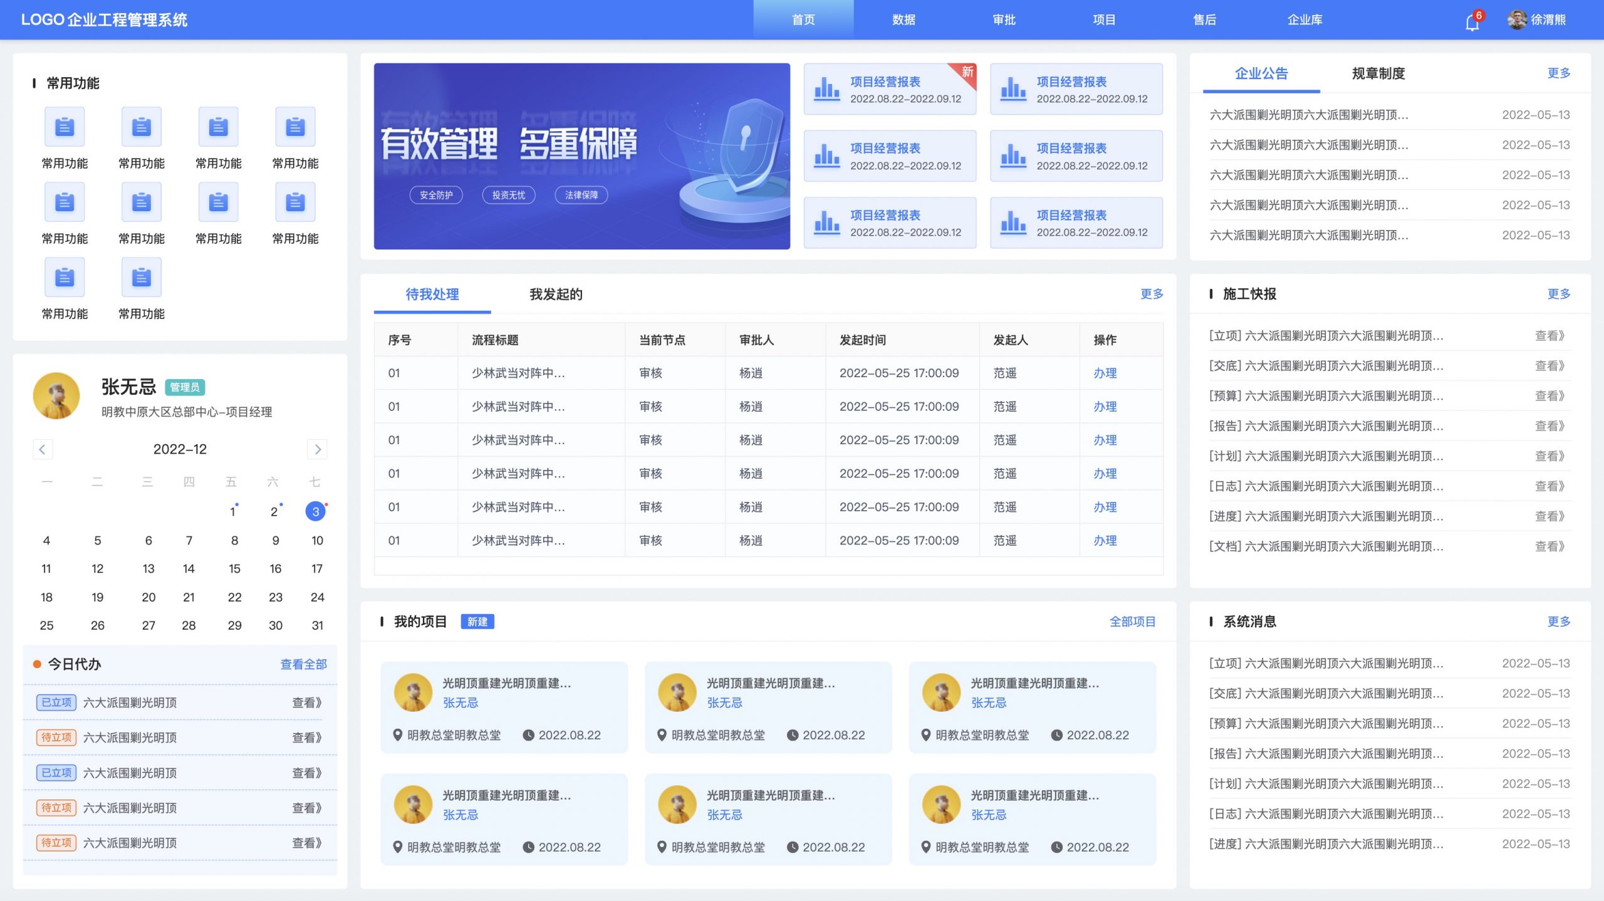Screen dimensions: 1604x901
Task: Click 查看 for the [文档] 施工快报 entry
Action: point(1550,546)
